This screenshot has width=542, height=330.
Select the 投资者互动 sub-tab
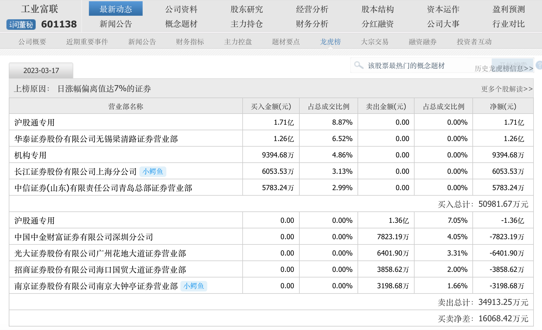coord(474,42)
